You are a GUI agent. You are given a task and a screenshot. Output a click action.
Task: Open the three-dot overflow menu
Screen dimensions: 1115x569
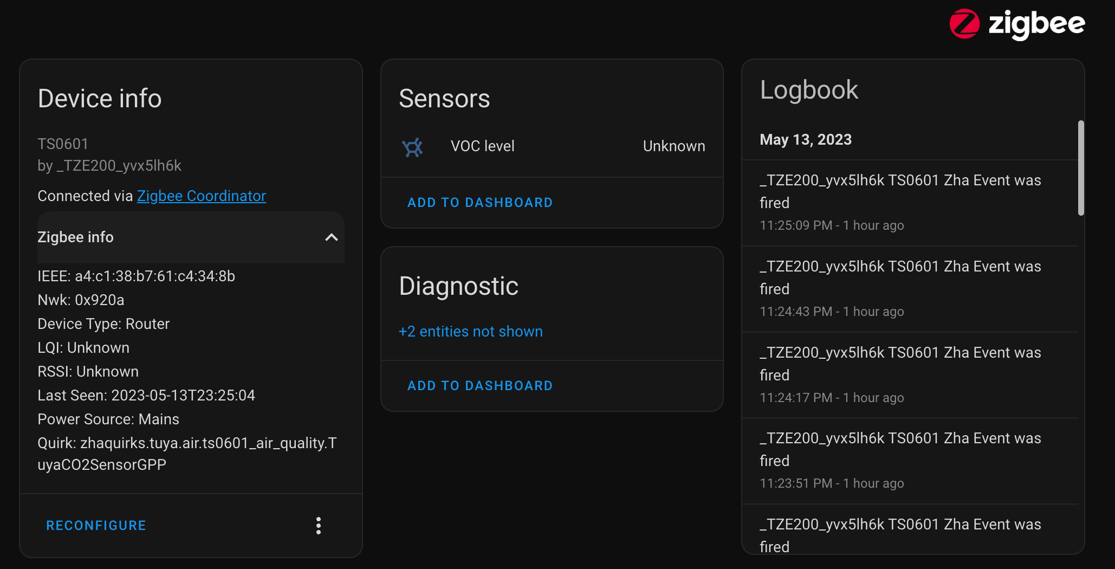point(319,526)
